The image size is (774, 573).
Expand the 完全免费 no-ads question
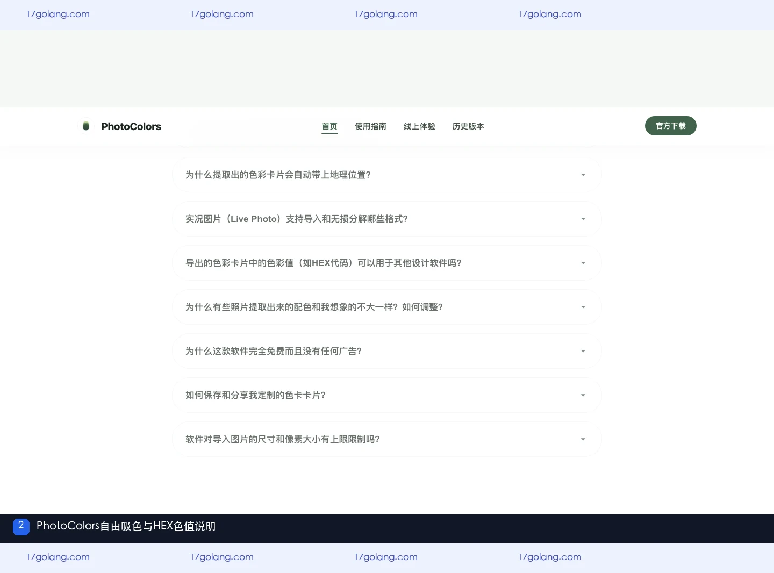click(386, 351)
